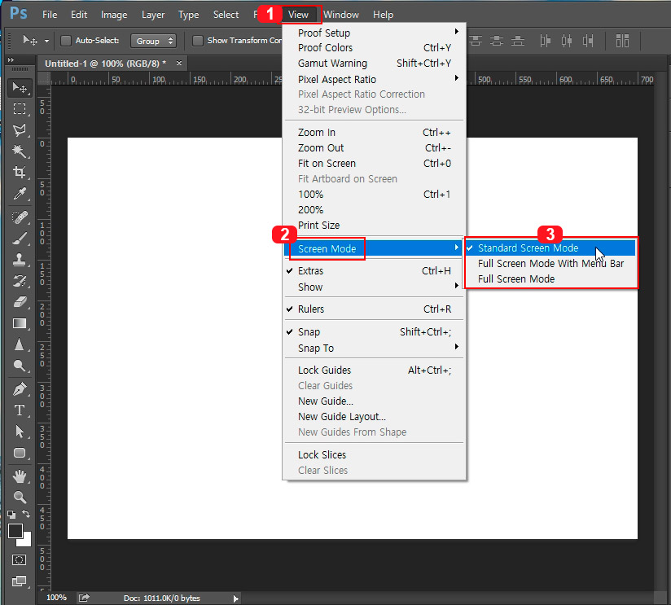
Task: Open the Image menu
Action: [x=114, y=15]
